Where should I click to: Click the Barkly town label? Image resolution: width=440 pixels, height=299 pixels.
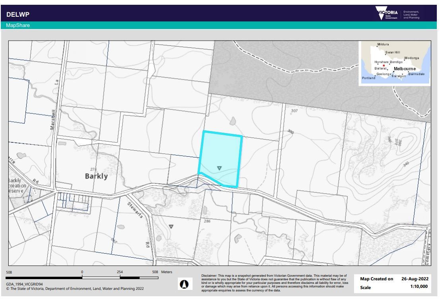pyautogui.click(x=96, y=177)
